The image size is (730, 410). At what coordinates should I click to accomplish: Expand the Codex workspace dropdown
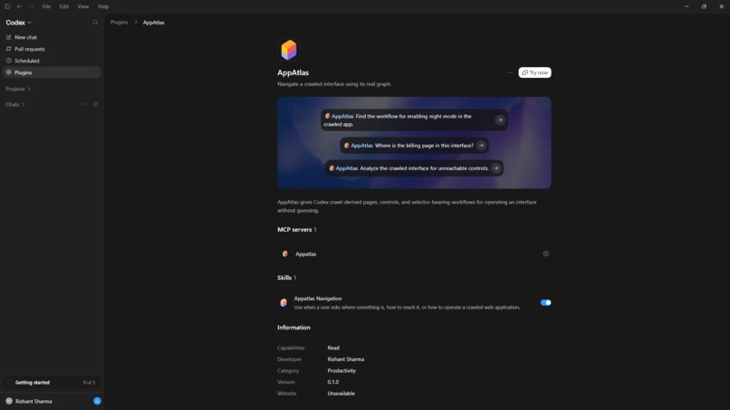click(x=19, y=23)
